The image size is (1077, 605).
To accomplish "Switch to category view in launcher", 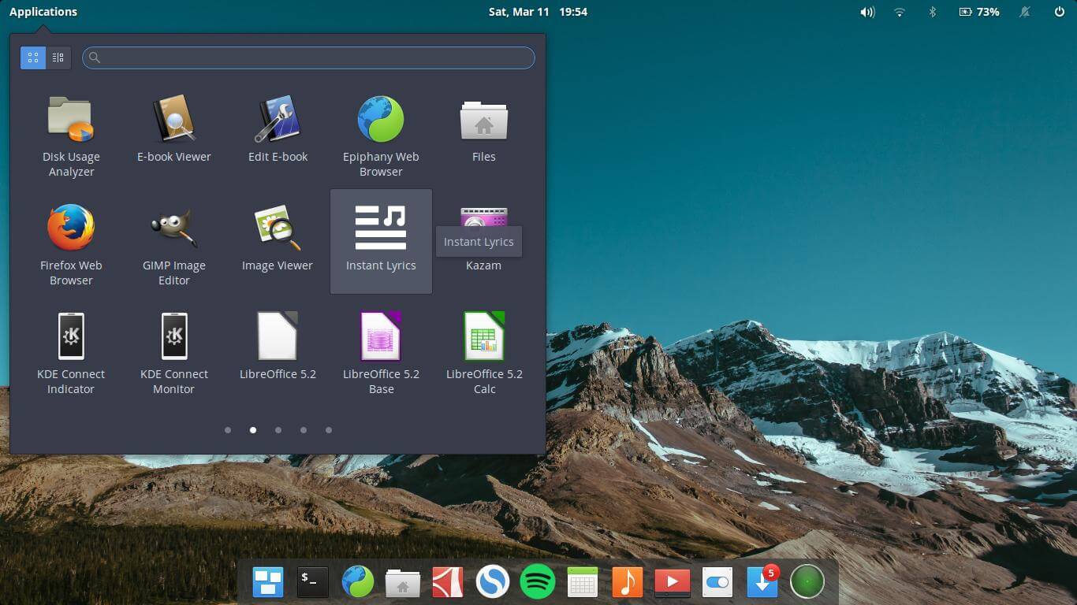I will point(58,58).
